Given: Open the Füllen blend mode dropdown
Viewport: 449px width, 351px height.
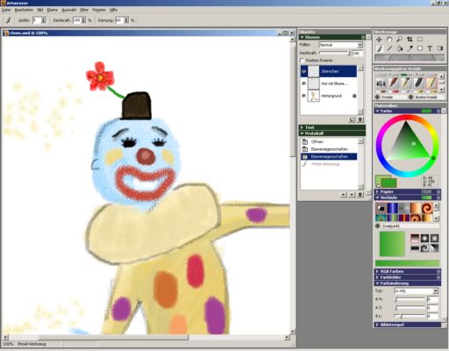Looking at the screenshot, I should 340,45.
